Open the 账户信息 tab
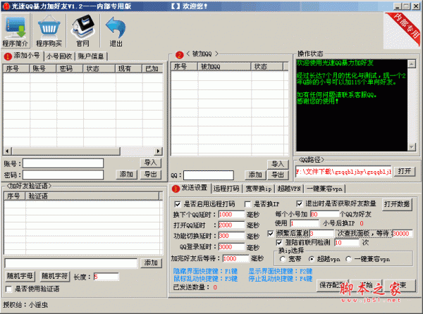Viewport: 423px width, 314px height. (x=91, y=56)
